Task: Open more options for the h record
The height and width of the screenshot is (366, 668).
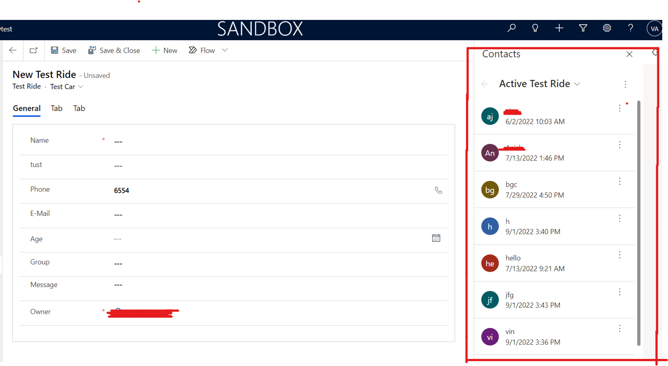Action: pos(620,218)
